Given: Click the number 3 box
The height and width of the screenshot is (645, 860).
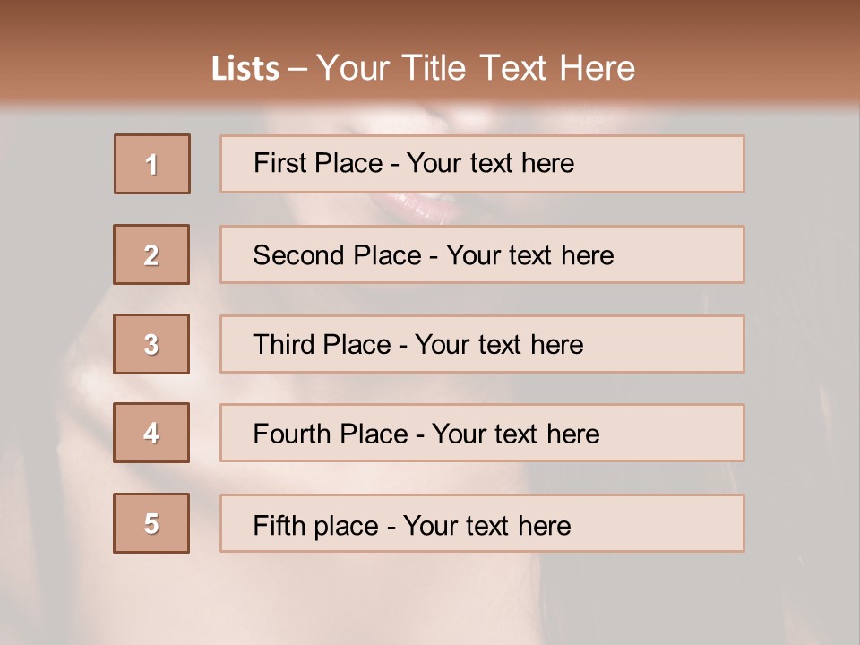Looking at the screenshot, I should 151,344.
